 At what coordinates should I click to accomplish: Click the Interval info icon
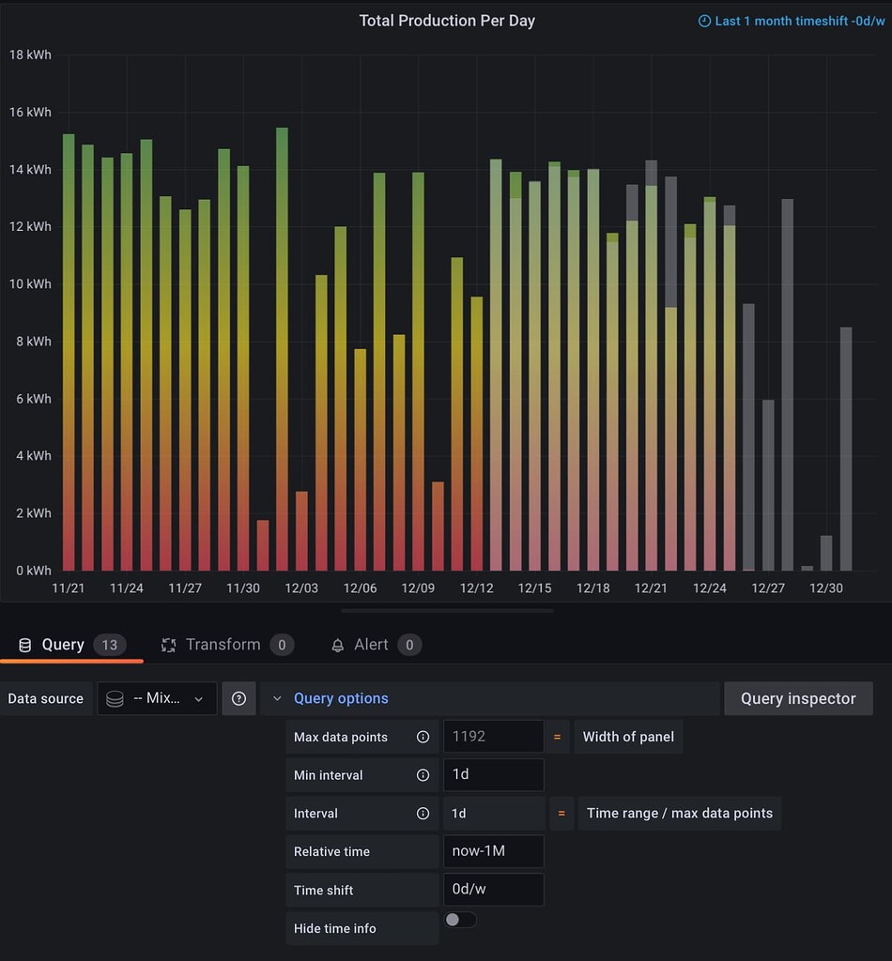(x=423, y=813)
